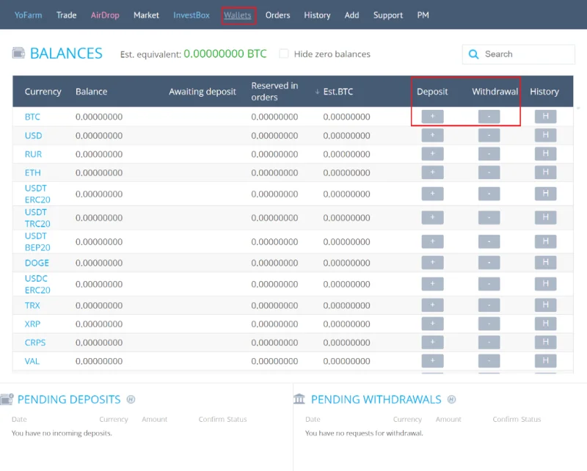Click the search magnifier icon
Screen dimensions: 587x471
click(x=473, y=54)
